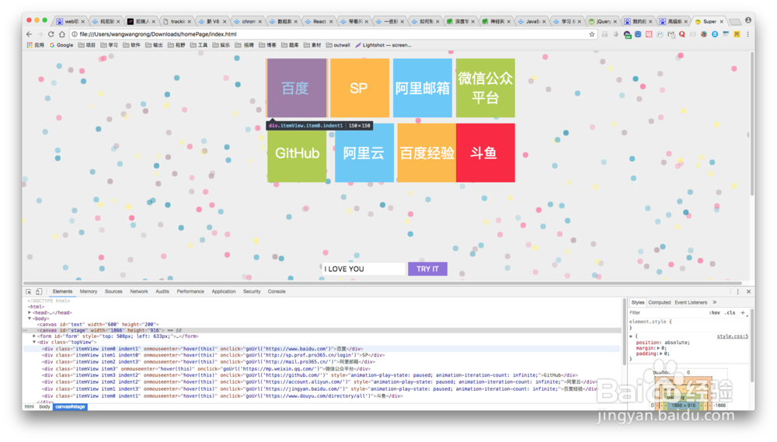Add new style rule plus icon
This screenshot has width=777, height=442.
(x=743, y=313)
